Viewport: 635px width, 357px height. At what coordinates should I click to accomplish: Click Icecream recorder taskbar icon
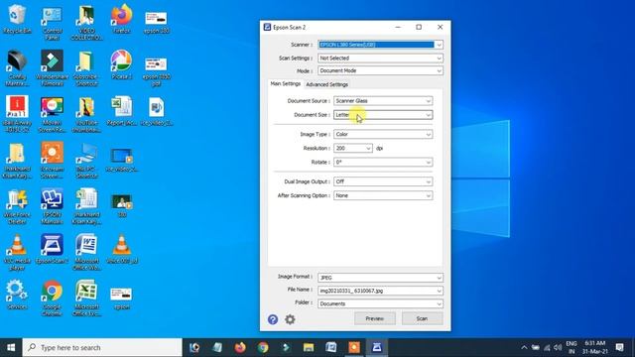tap(354, 347)
